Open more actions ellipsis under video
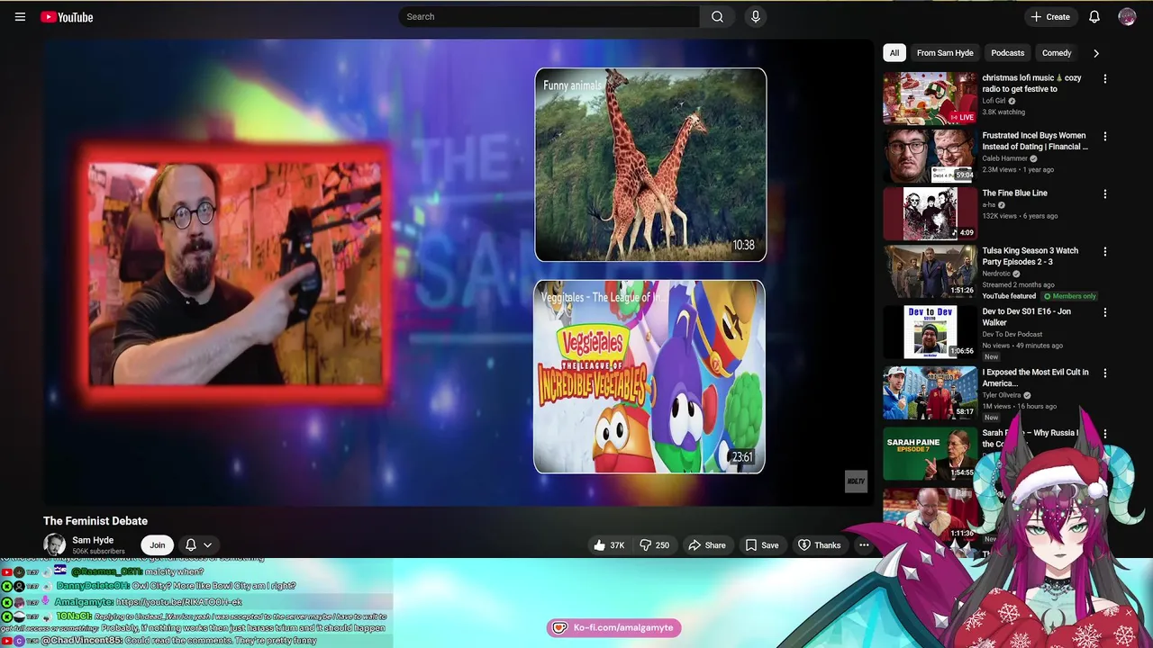The width and height of the screenshot is (1153, 648). pyautogui.click(x=864, y=545)
